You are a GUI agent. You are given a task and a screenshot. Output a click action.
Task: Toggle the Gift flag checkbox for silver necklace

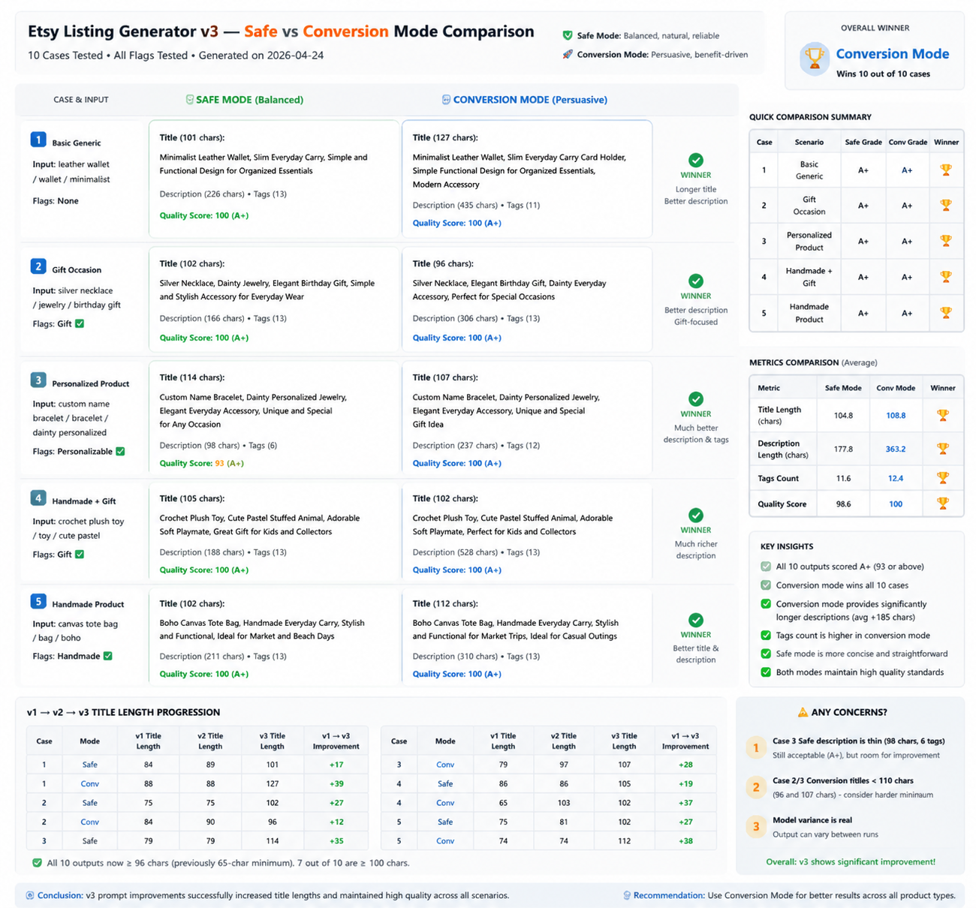pos(80,323)
